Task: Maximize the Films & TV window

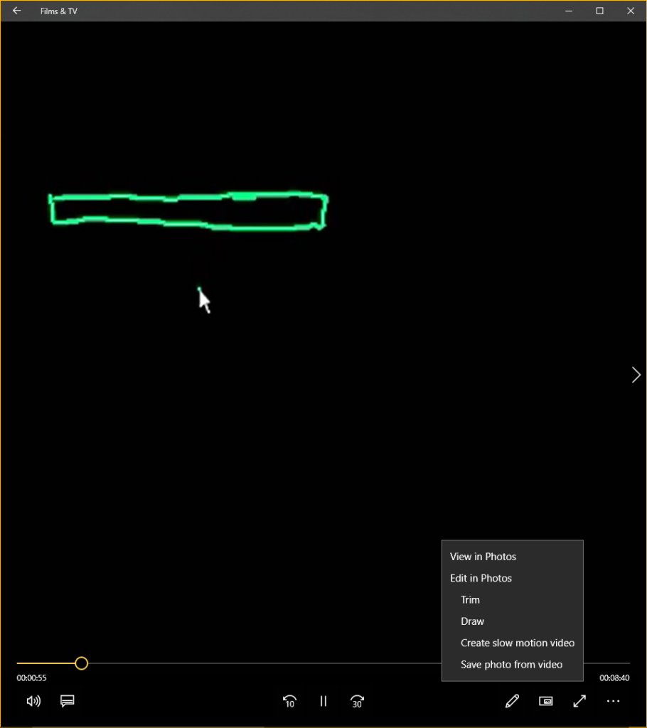Action: pyautogui.click(x=599, y=11)
